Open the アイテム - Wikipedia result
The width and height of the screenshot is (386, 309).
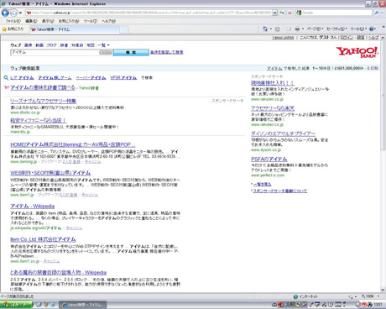[x=33, y=206]
